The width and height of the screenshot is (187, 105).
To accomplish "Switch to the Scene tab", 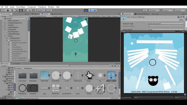I will click(x=35, y=14).
